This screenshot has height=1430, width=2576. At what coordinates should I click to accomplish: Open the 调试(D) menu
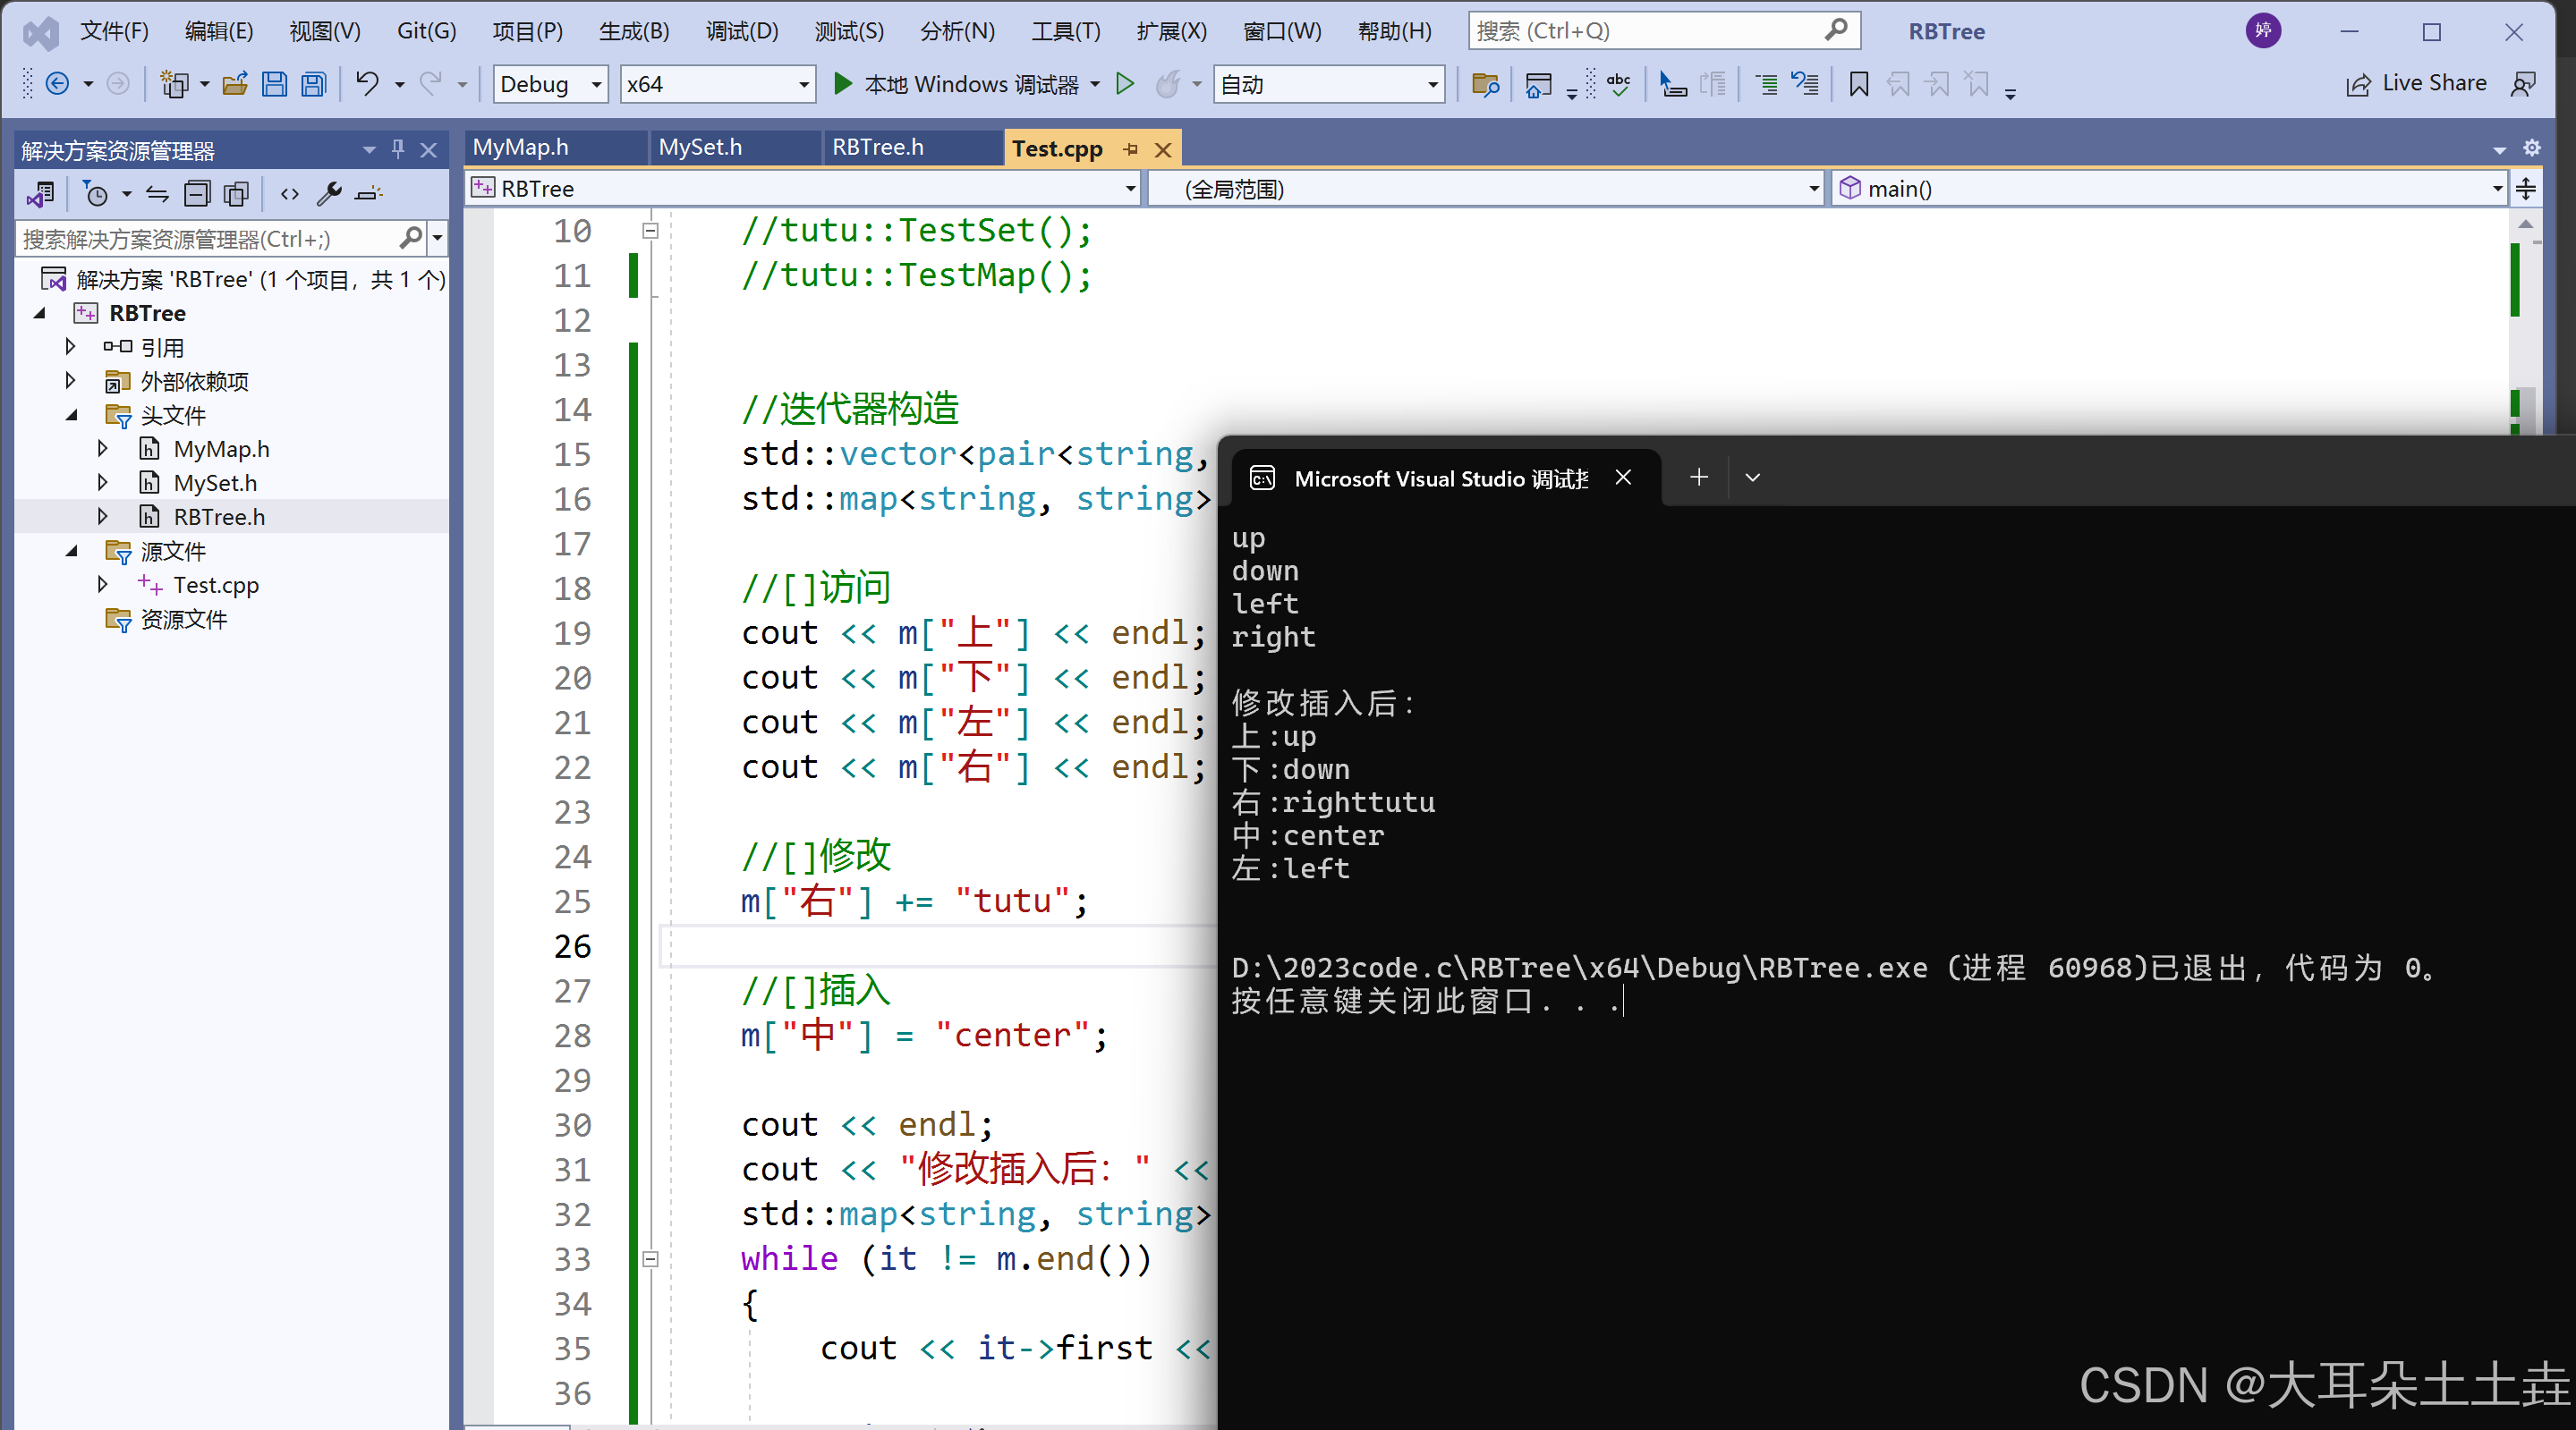pos(741,31)
